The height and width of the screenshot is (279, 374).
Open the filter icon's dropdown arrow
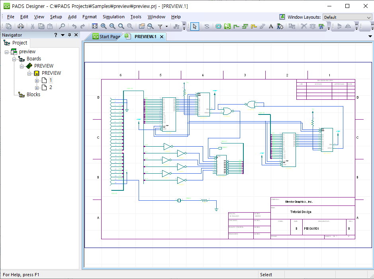coord(166,27)
